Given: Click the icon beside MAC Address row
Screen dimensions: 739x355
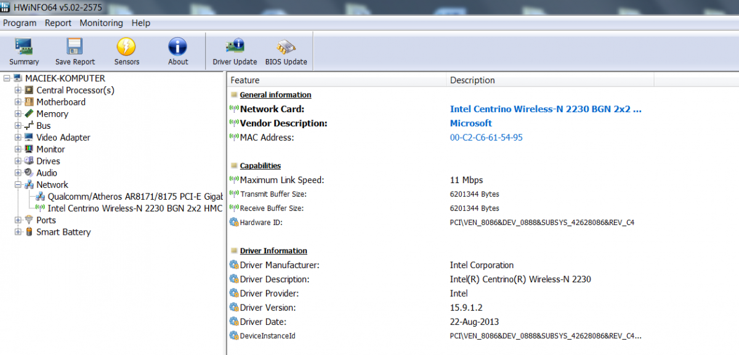Looking at the screenshot, I should coord(234,137).
